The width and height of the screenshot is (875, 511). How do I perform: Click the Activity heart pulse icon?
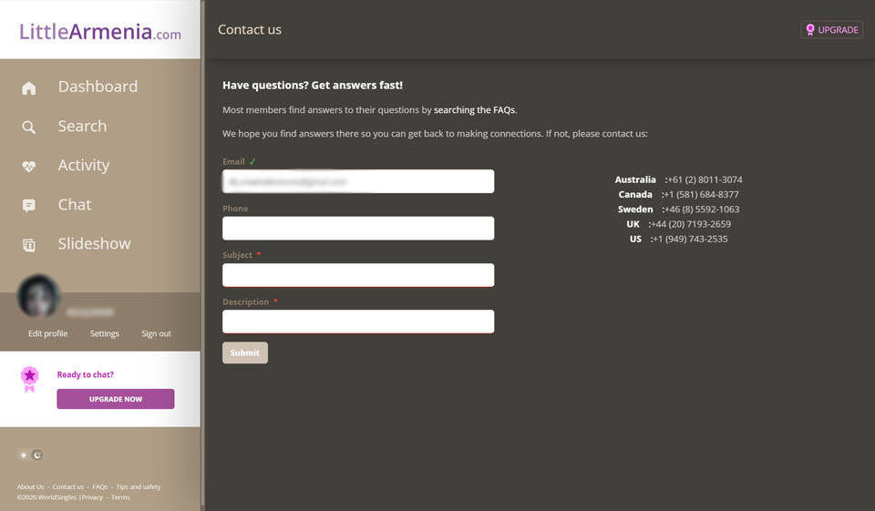click(29, 167)
